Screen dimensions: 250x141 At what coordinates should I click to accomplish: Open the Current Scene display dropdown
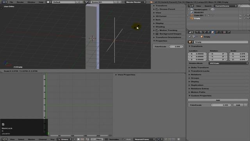pos(225,6)
